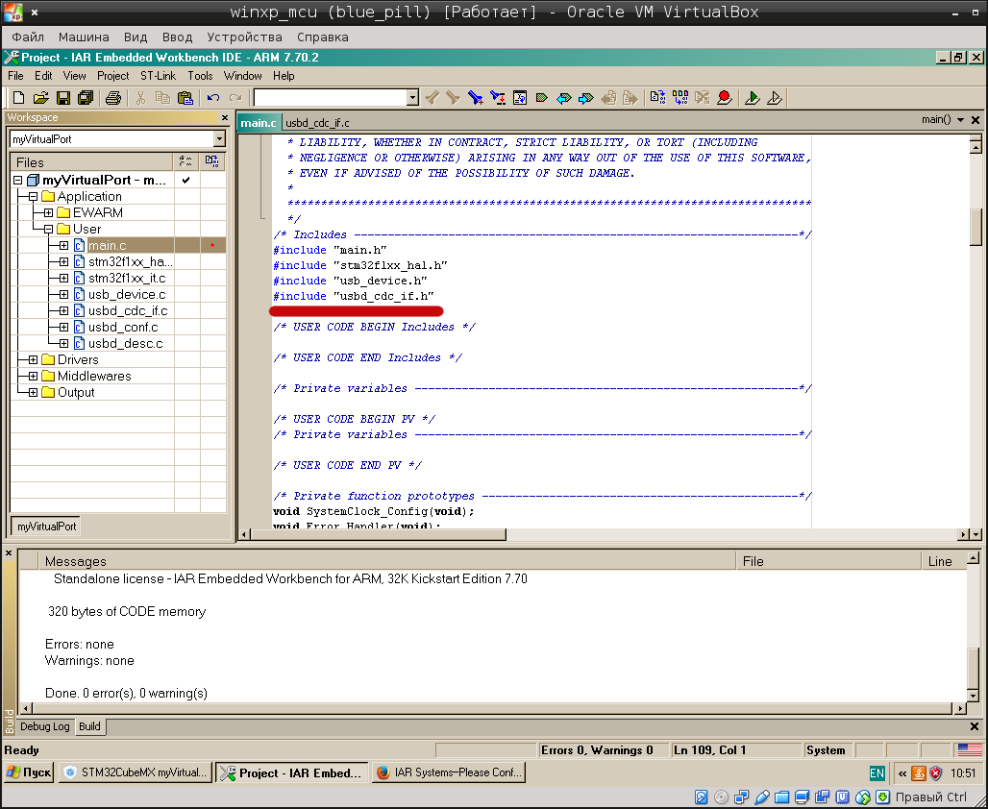Expand the Output folder node
This screenshot has width=988, height=809.
(x=33, y=393)
